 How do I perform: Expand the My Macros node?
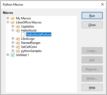(x=8, y=18)
